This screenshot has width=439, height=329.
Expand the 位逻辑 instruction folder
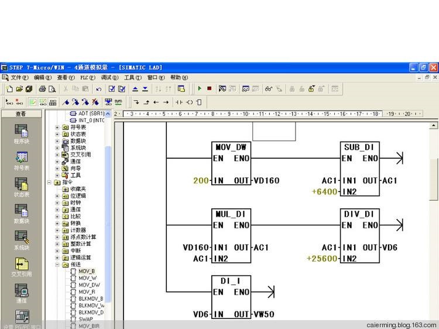pos(57,196)
